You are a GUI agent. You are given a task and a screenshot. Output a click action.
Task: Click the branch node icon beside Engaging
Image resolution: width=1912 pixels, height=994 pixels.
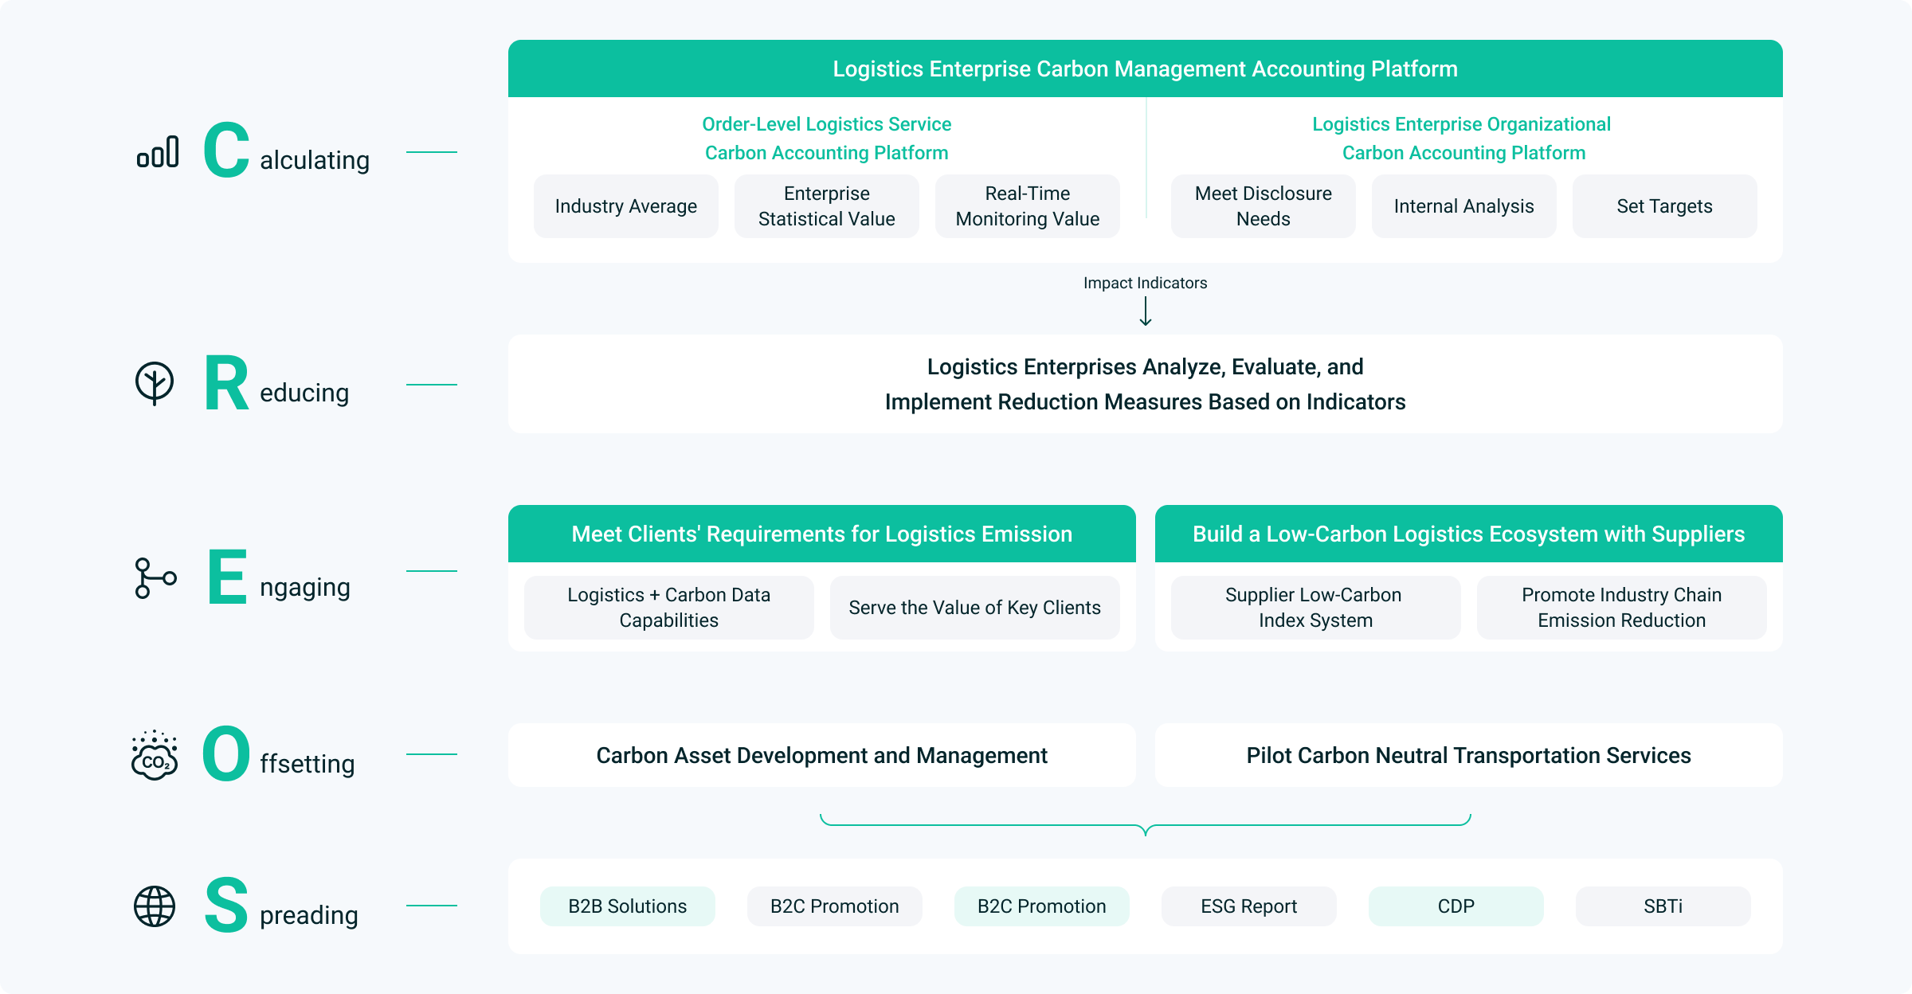point(155,578)
